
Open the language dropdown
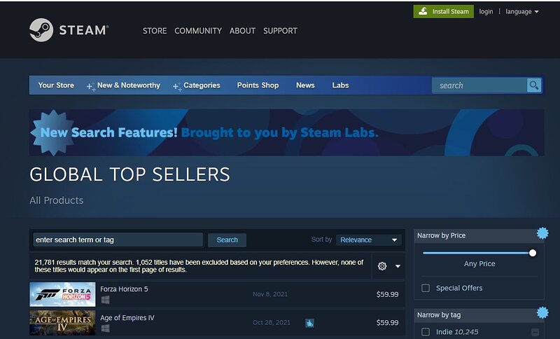[521, 11]
